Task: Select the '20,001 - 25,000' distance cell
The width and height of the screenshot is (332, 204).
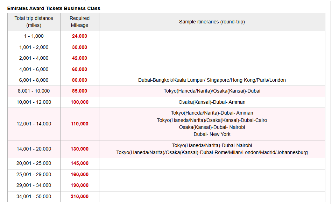Action: [34, 163]
